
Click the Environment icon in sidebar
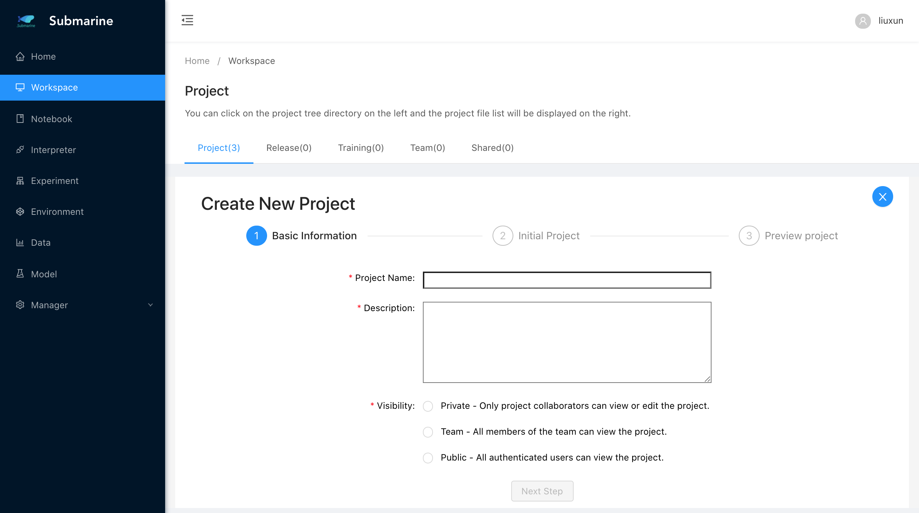click(x=20, y=212)
